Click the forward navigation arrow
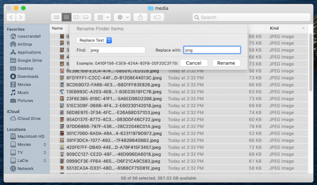 [x=20, y=17]
